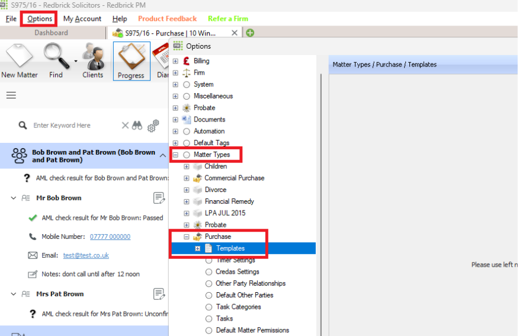Open notes icon for Mrs Pat Brown
This screenshot has width=519, height=336.
(x=159, y=294)
